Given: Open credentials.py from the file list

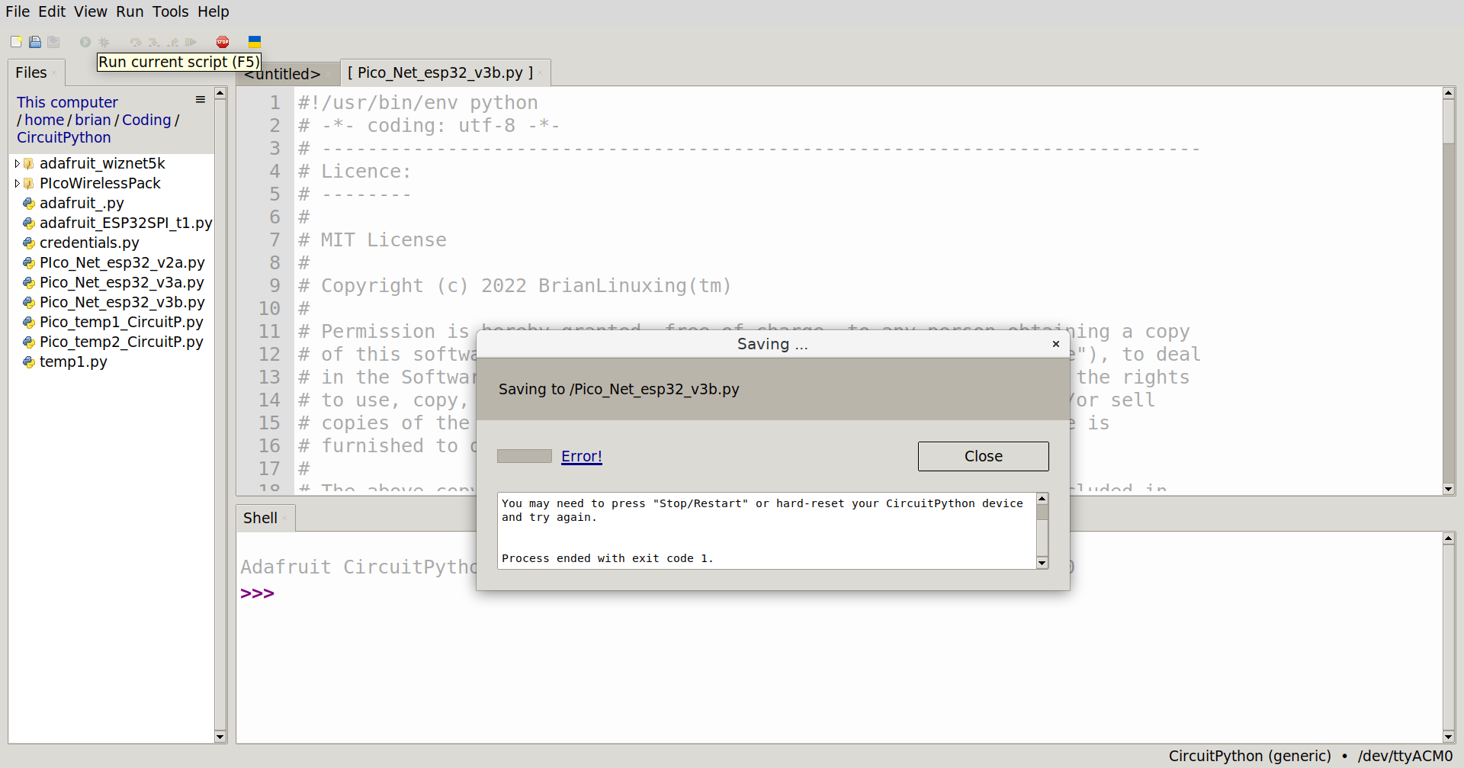Looking at the screenshot, I should (x=89, y=243).
